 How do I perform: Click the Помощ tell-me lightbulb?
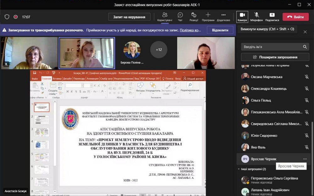pos(168,79)
